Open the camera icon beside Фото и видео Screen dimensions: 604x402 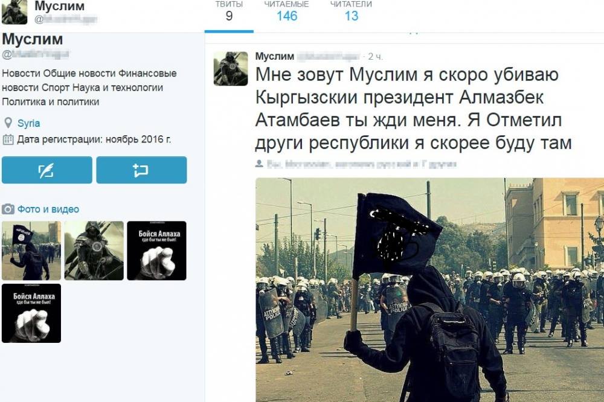coord(8,209)
